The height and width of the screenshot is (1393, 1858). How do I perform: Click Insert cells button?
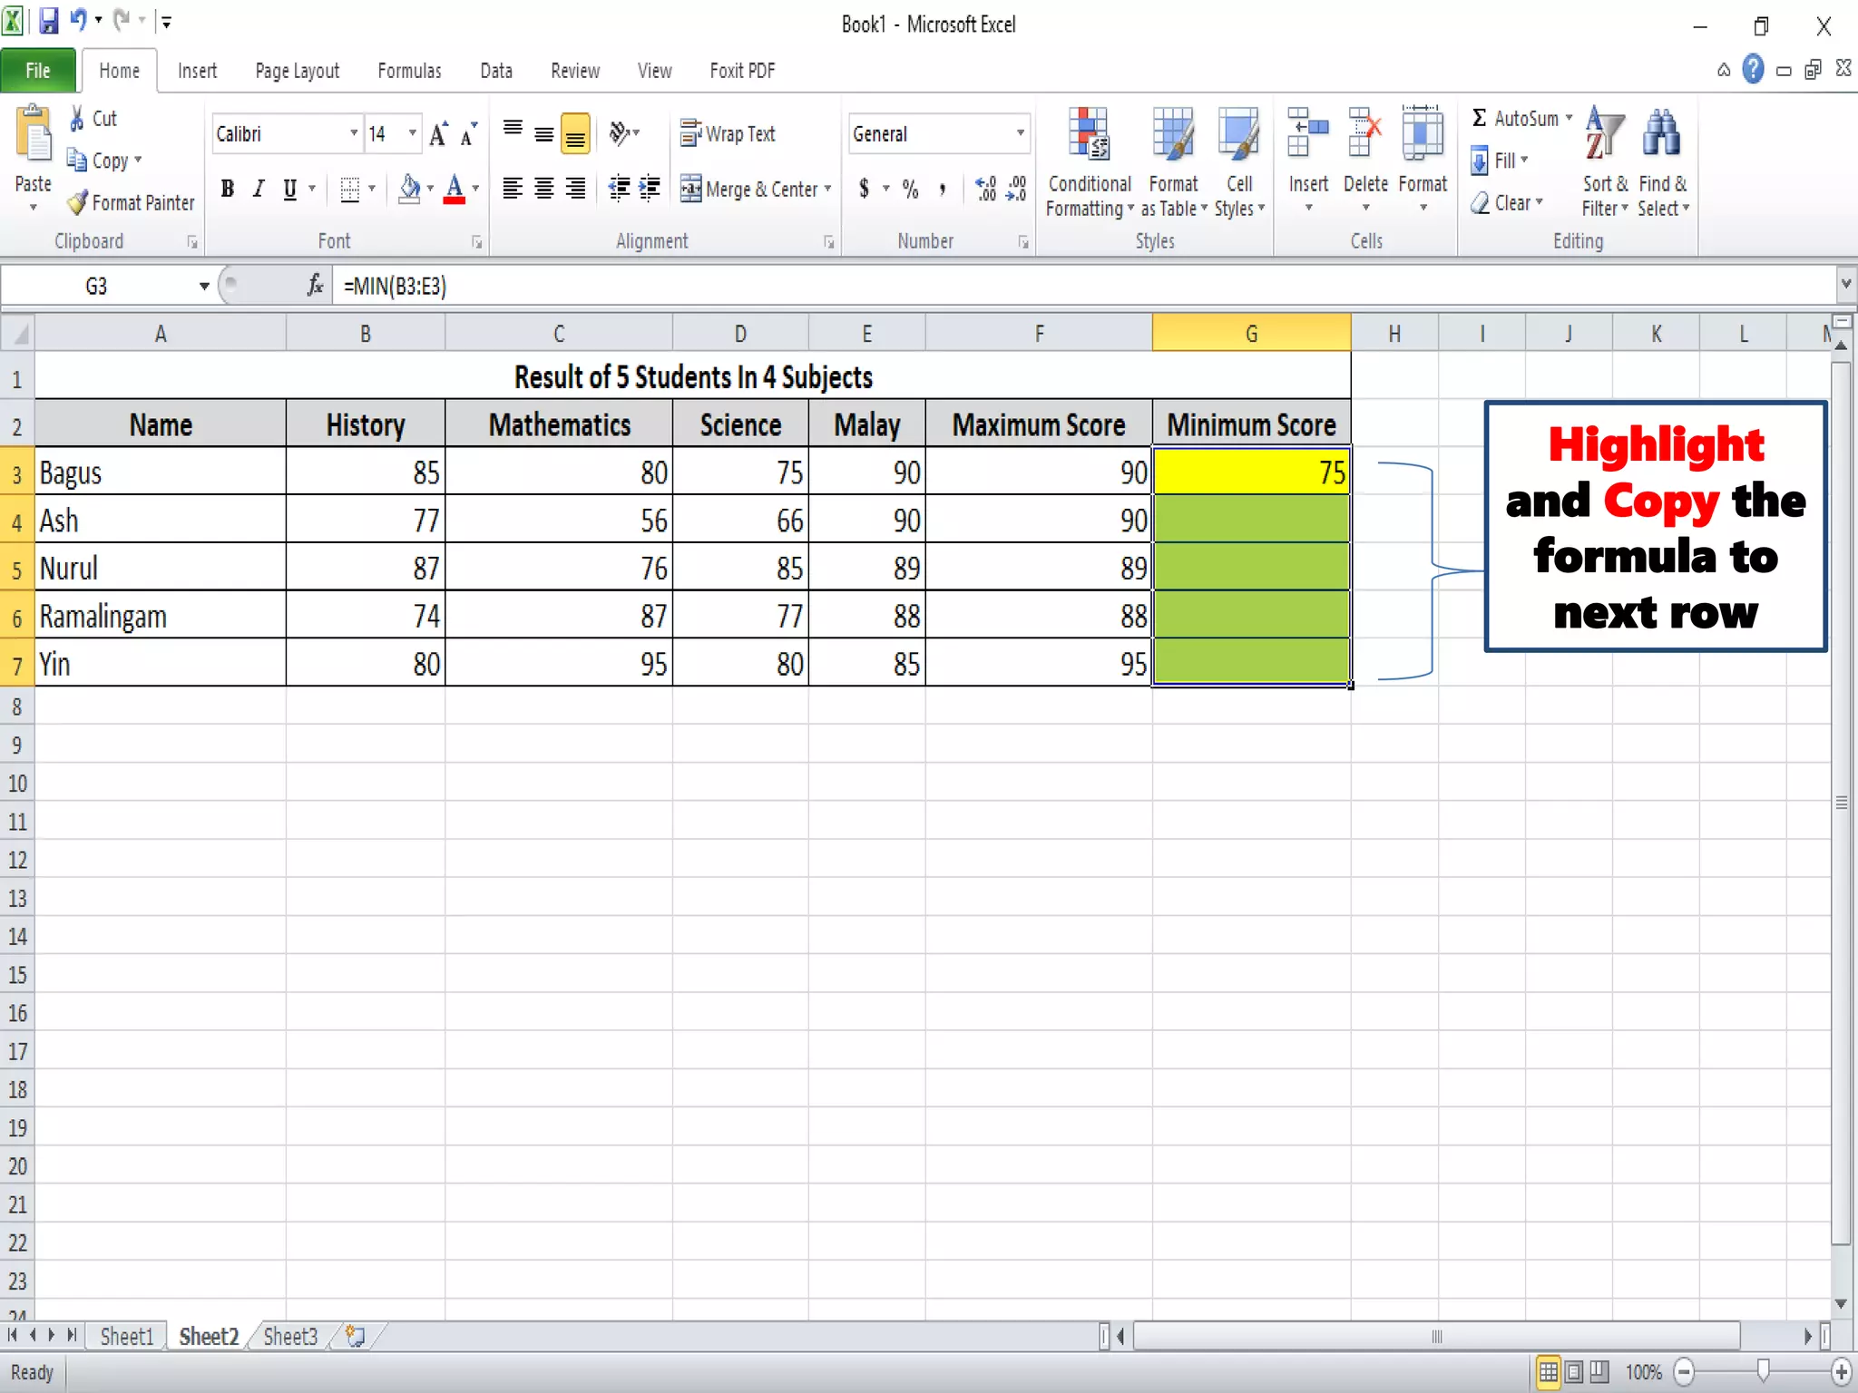pyautogui.click(x=1308, y=160)
